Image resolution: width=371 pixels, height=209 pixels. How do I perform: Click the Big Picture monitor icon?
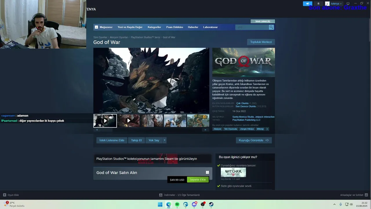tap(348, 4)
